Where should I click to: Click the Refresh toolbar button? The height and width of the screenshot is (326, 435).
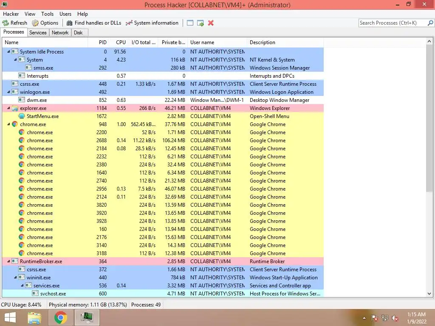coord(15,23)
